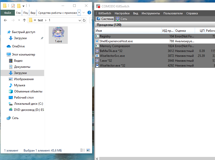Image resolution: width=215 pixels, height=160 pixels.
Task: Click scroll left arrow in KillSwitch
Action: 97,159
